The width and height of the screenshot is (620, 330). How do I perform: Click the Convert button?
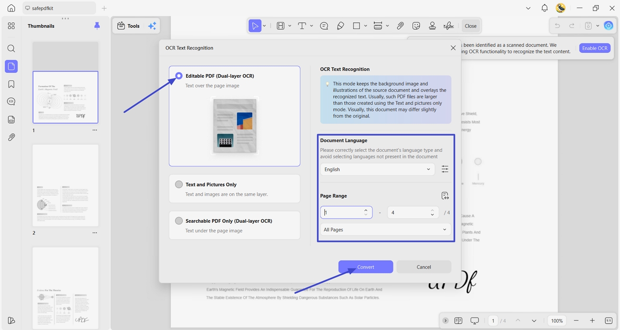coord(366,267)
